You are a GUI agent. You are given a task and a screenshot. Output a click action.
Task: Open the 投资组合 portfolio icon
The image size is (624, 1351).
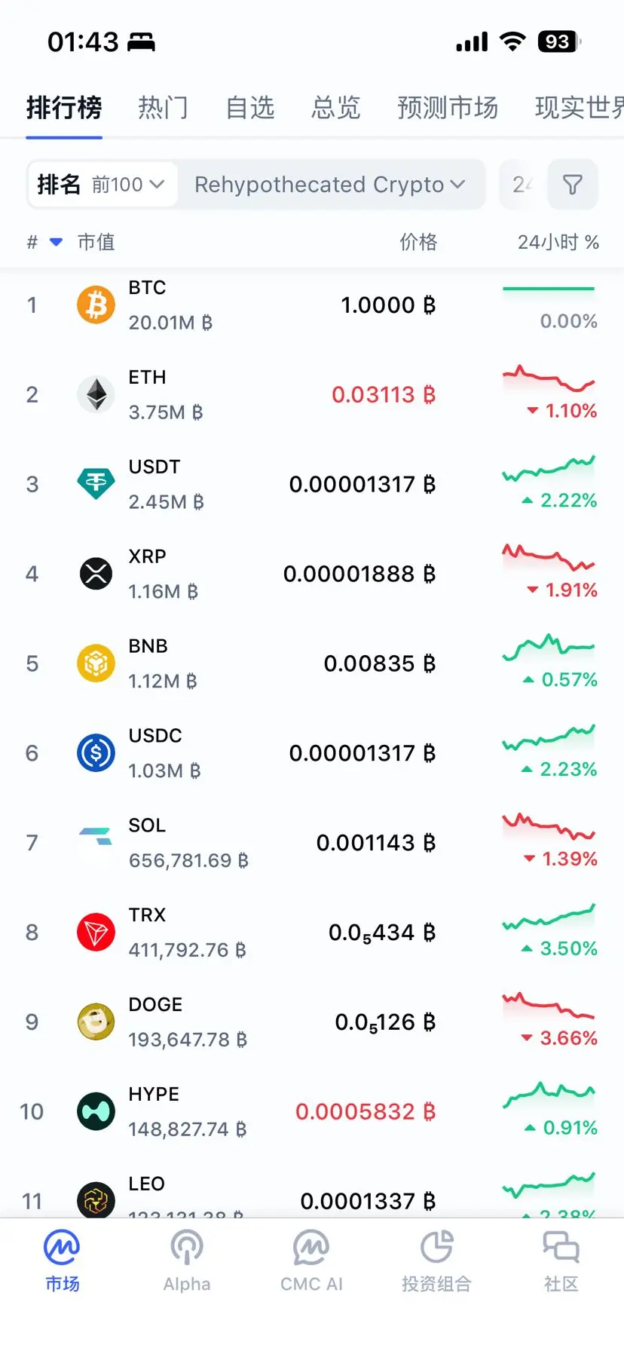[x=436, y=1248]
